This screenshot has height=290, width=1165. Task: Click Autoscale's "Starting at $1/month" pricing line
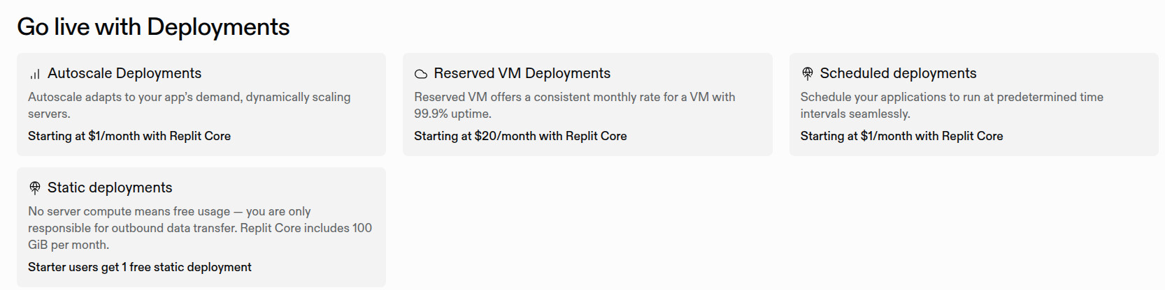click(x=129, y=136)
